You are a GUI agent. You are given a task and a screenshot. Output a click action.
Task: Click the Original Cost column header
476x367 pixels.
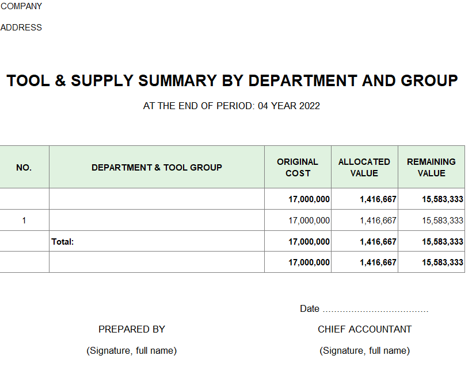298,168
